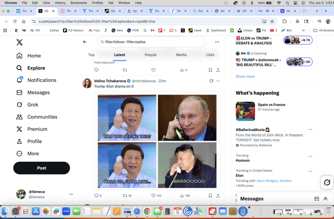Click the Post button

(x=41, y=168)
